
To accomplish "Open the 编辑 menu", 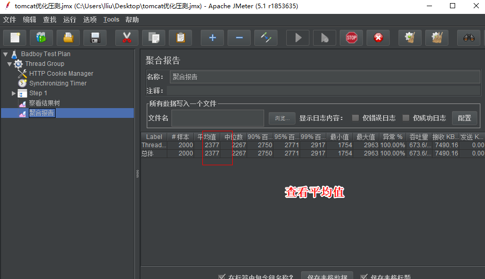I will (29, 20).
